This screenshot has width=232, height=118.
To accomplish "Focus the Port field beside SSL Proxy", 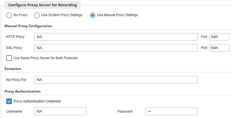I will (219, 48).
